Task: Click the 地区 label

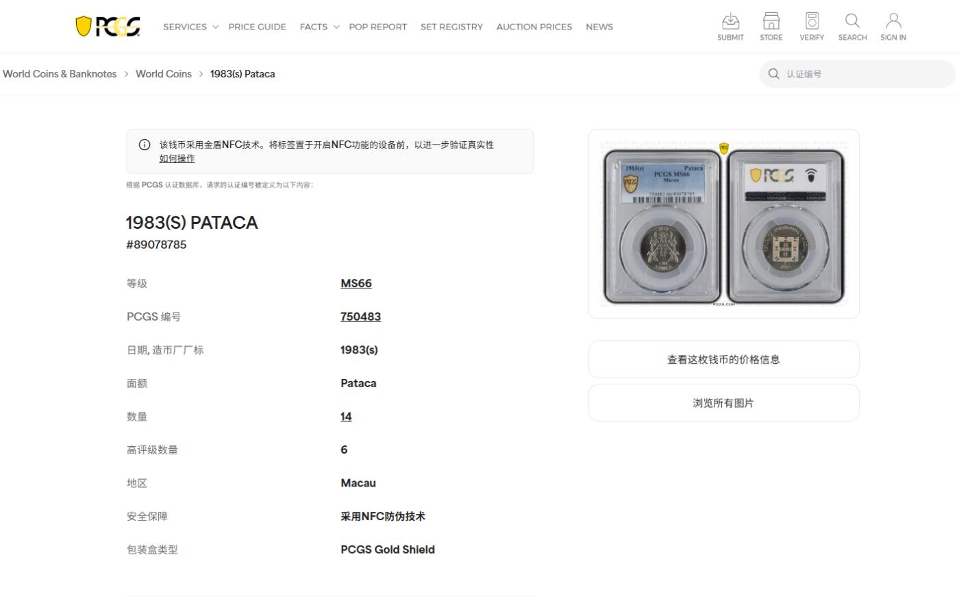Action: point(137,483)
